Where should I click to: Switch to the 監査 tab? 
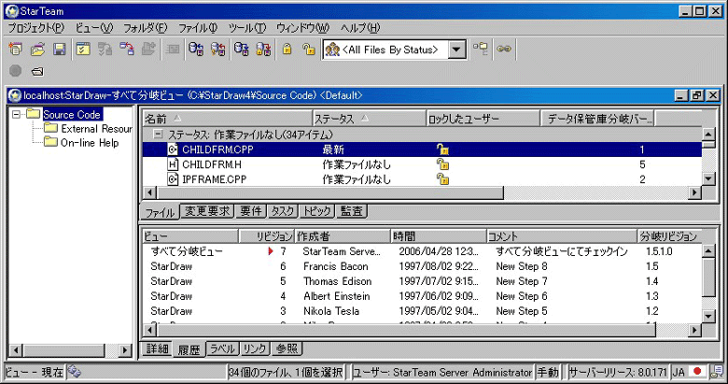(x=352, y=211)
